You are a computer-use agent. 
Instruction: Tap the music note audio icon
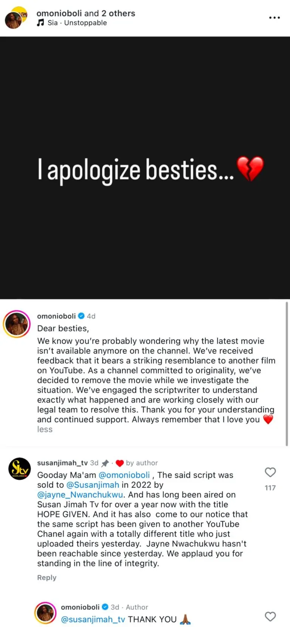point(40,23)
